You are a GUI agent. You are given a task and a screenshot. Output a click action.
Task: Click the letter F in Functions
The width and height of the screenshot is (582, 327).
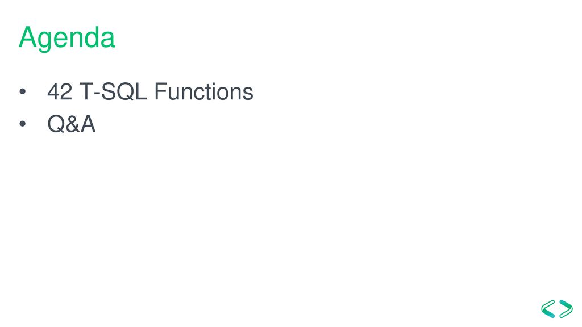(x=160, y=91)
